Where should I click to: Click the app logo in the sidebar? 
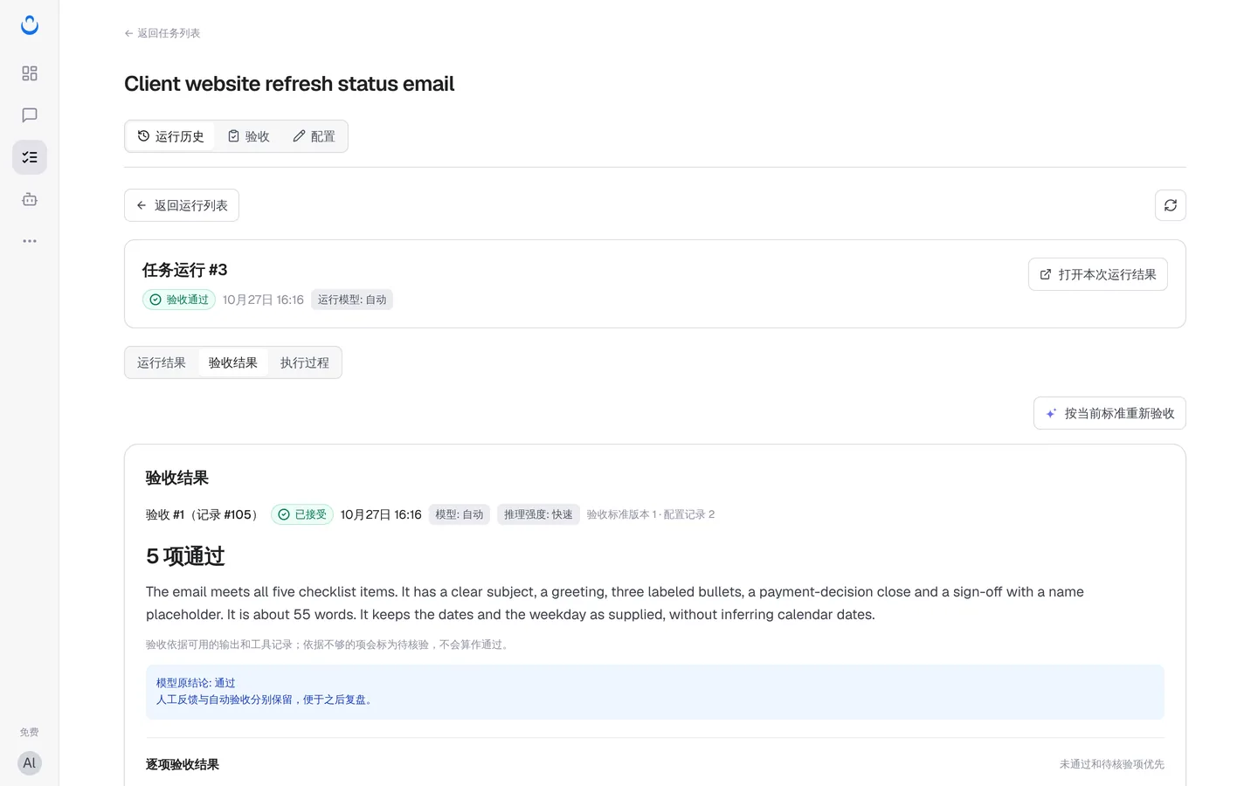(x=30, y=25)
